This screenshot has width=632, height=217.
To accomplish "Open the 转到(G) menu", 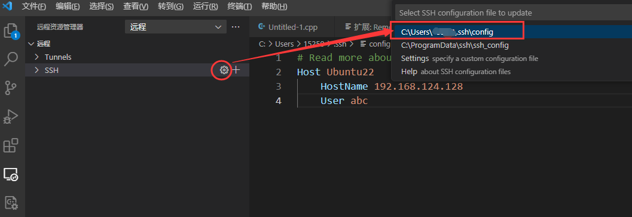I will (171, 7).
